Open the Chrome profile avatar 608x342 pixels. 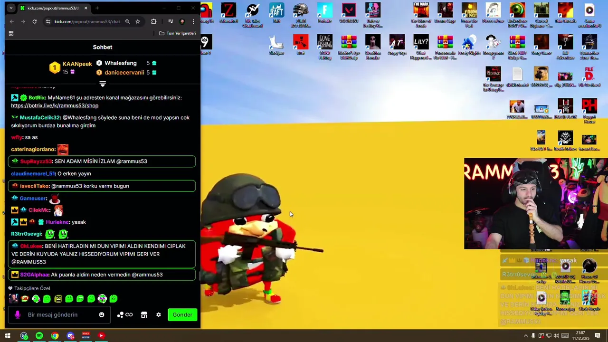coord(182,21)
